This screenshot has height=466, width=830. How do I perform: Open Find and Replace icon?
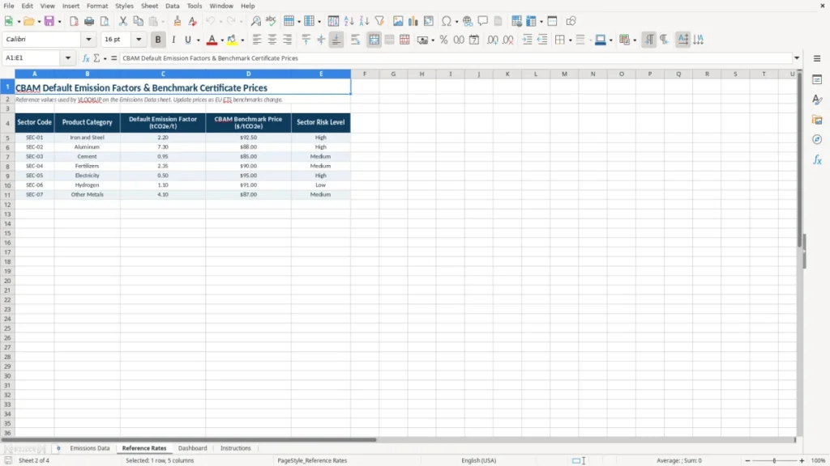tap(255, 21)
